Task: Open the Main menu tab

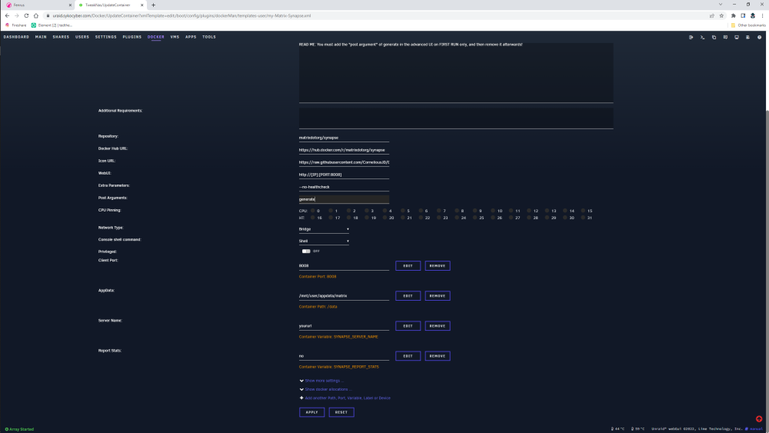Action: pyautogui.click(x=41, y=37)
